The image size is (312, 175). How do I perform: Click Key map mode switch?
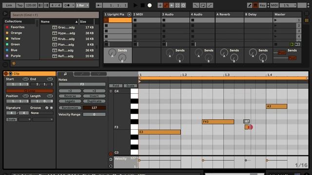(x=262, y=5)
